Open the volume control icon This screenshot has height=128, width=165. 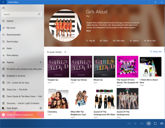click(162, 123)
